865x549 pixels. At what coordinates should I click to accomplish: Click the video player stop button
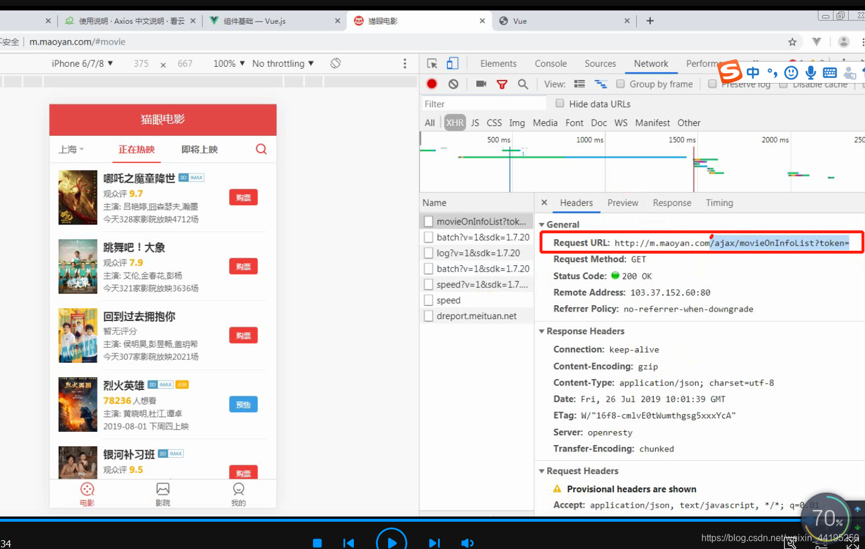(x=317, y=543)
